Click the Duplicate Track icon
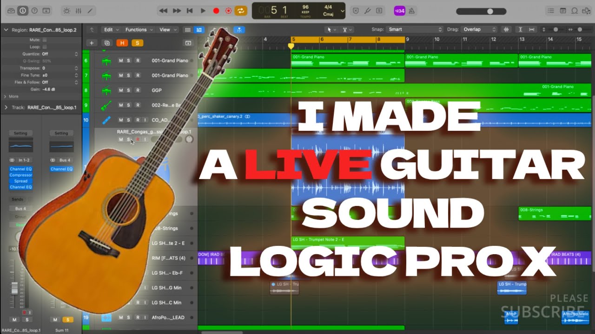This screenshot has height=334, width=595. coord(107,43)
